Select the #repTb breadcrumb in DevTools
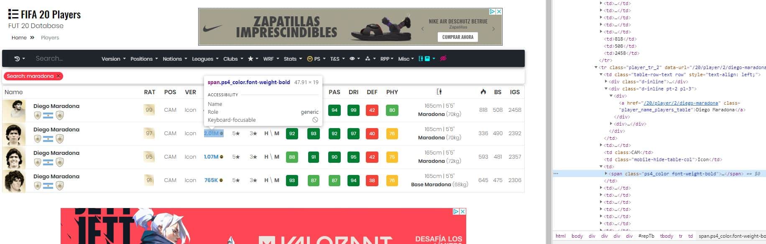This screenshot has height=244, width=766. click(x=646, y=236)
